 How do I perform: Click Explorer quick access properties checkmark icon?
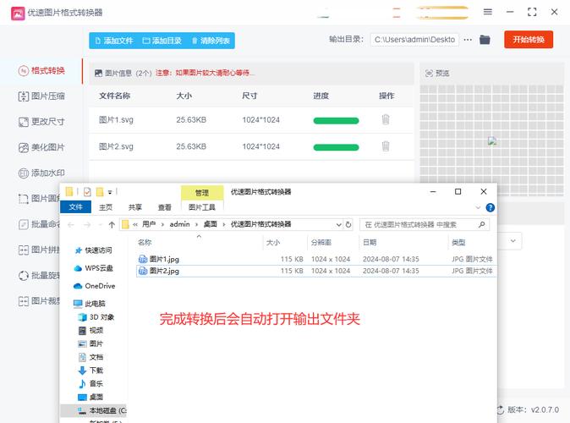click(87, 192)
